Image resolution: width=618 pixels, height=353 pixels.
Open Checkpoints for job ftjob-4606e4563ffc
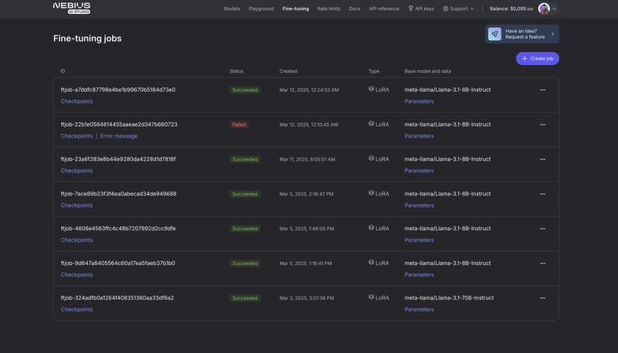point(76,240)
